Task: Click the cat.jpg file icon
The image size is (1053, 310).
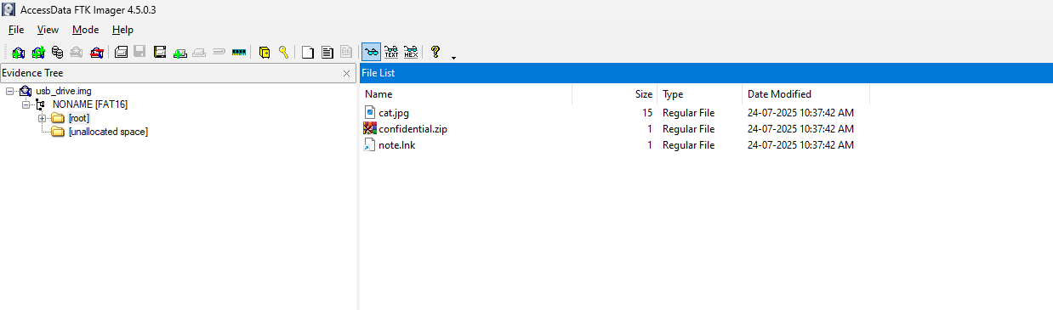Action: tap(369, 112)
